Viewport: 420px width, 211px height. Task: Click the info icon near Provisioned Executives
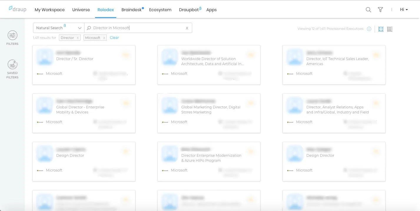(369, 29)
